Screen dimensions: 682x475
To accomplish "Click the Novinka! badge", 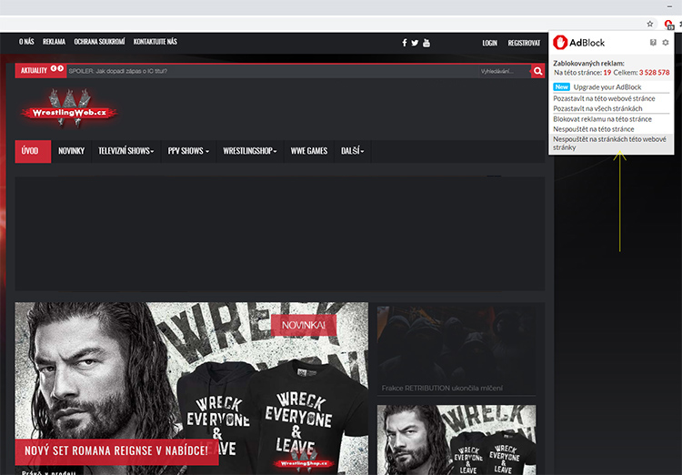I will click(304, 325).
